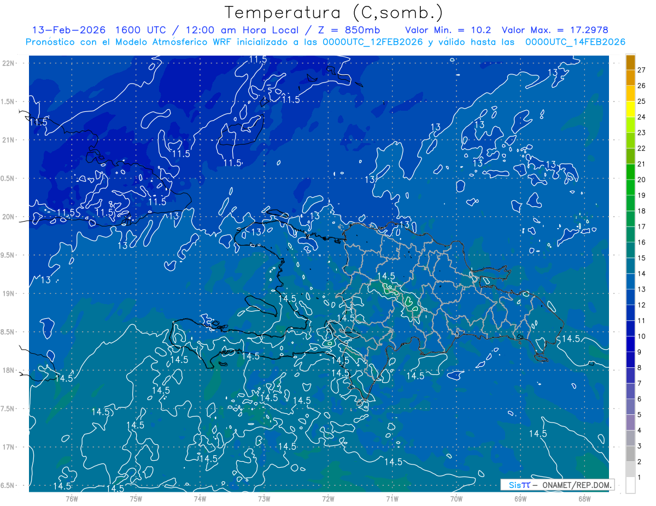This screenshot has height=506, width=656.
Task: Click the '73W' longitude label
Action: coord(264,498)
